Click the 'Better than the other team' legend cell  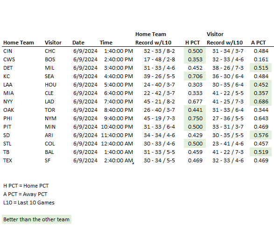pyautogui.click(x=36, y=219)
